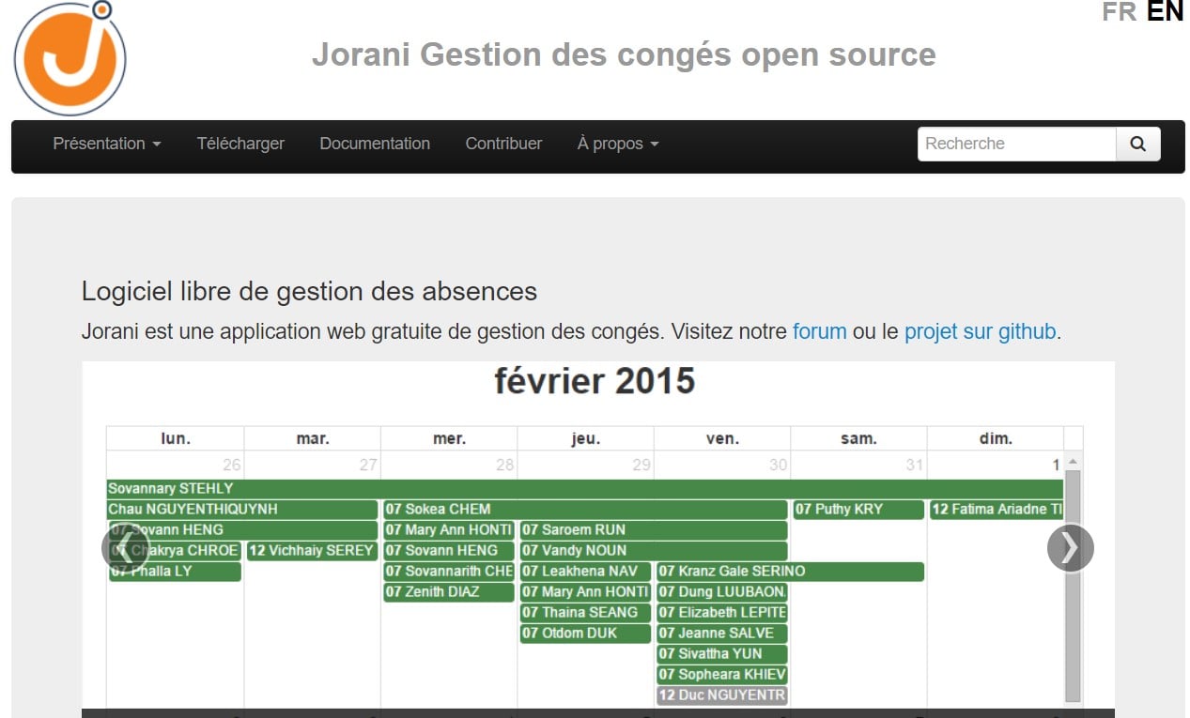Click the mer. column header
Screen dimensions: 1190x718
coord(449,438)
